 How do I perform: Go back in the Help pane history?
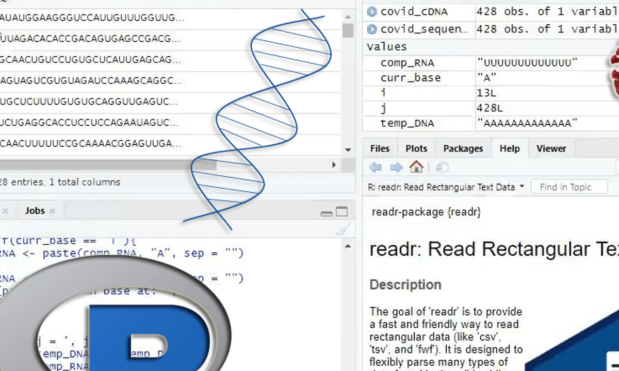click(x=376, y=167)
